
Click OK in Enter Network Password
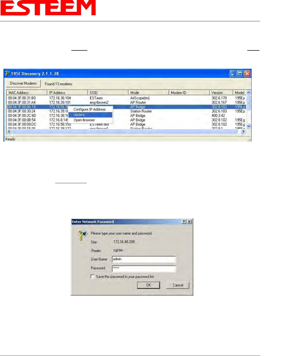(x=149, y=285)
